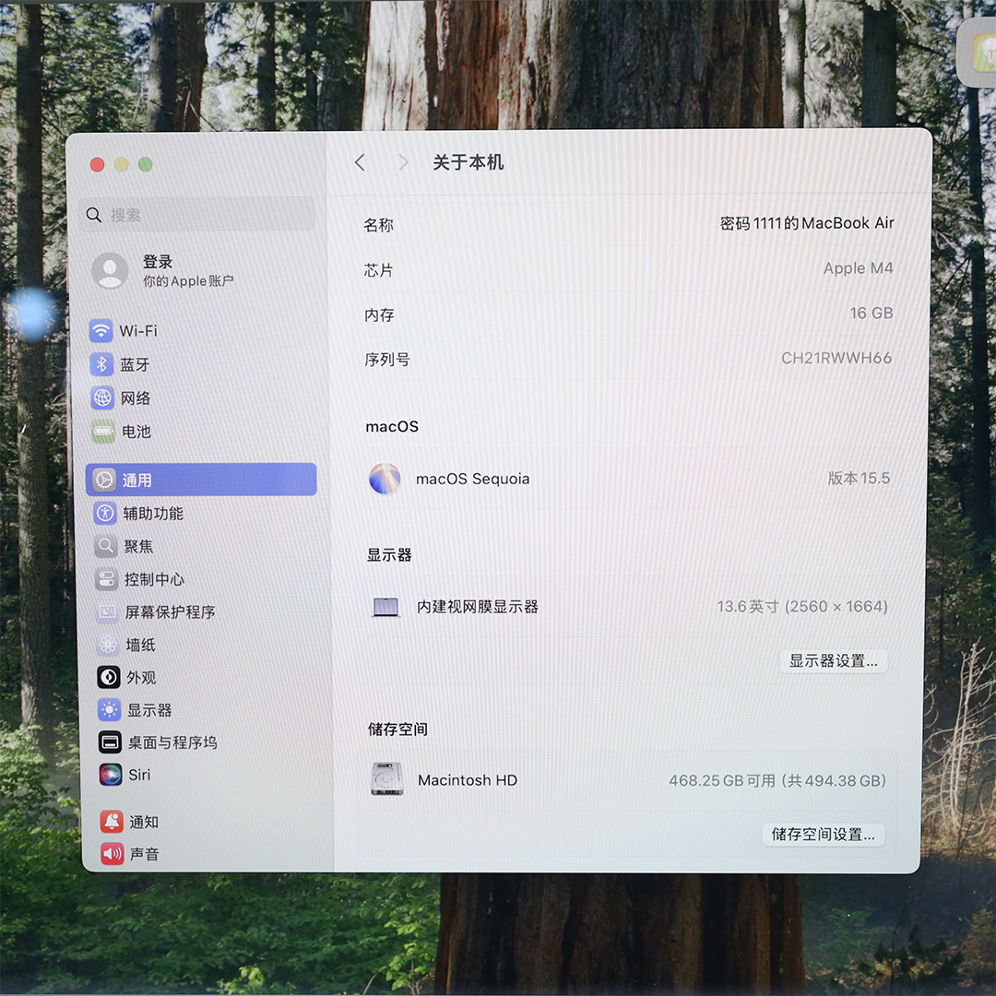The width and height of the screenshot is (996, 996).
Task: Click the 外观 appearance icon
Action: 109,678
